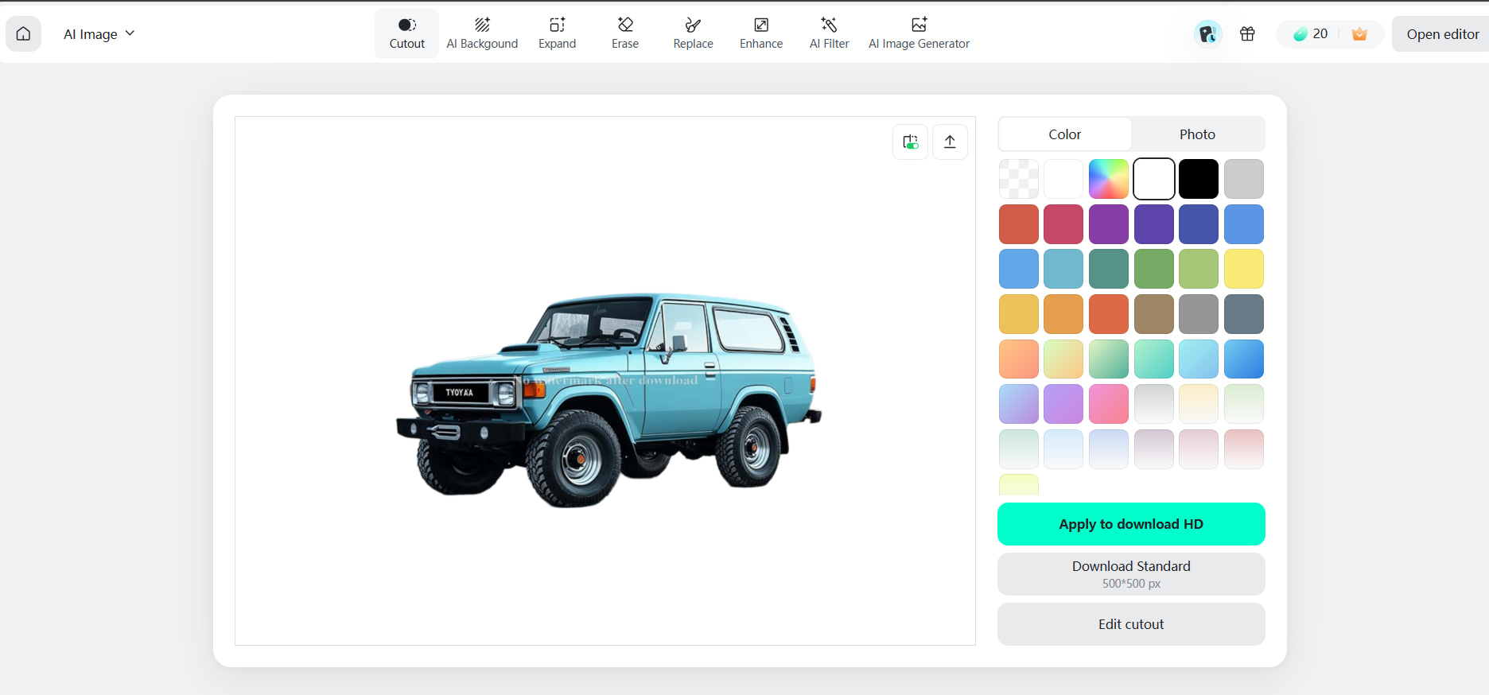Select the teal green swatch
Screen dimensions: 1489x695
(x=1109, y=269)
